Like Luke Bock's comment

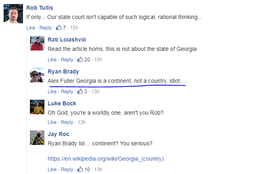[x=52, y=122]
